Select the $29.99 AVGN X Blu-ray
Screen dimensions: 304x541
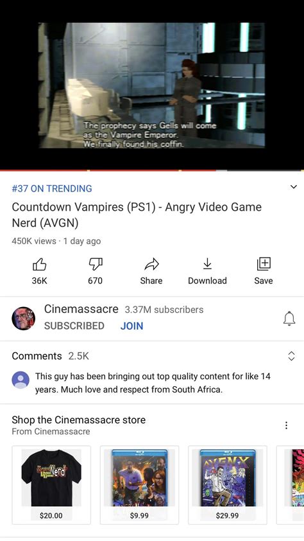pyautogui.click(x=228, y=484)
